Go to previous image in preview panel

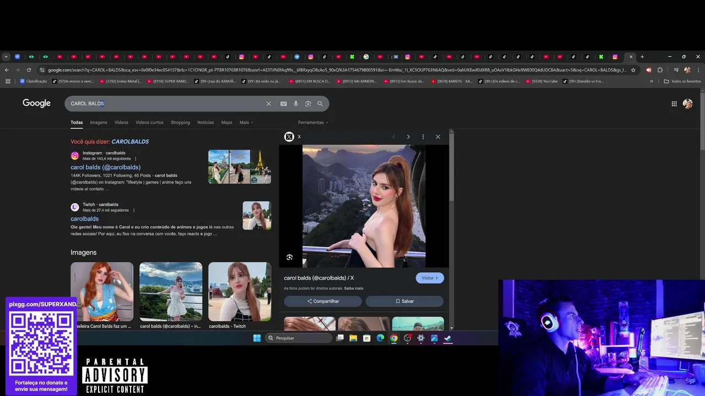click(x=393, y=136)
